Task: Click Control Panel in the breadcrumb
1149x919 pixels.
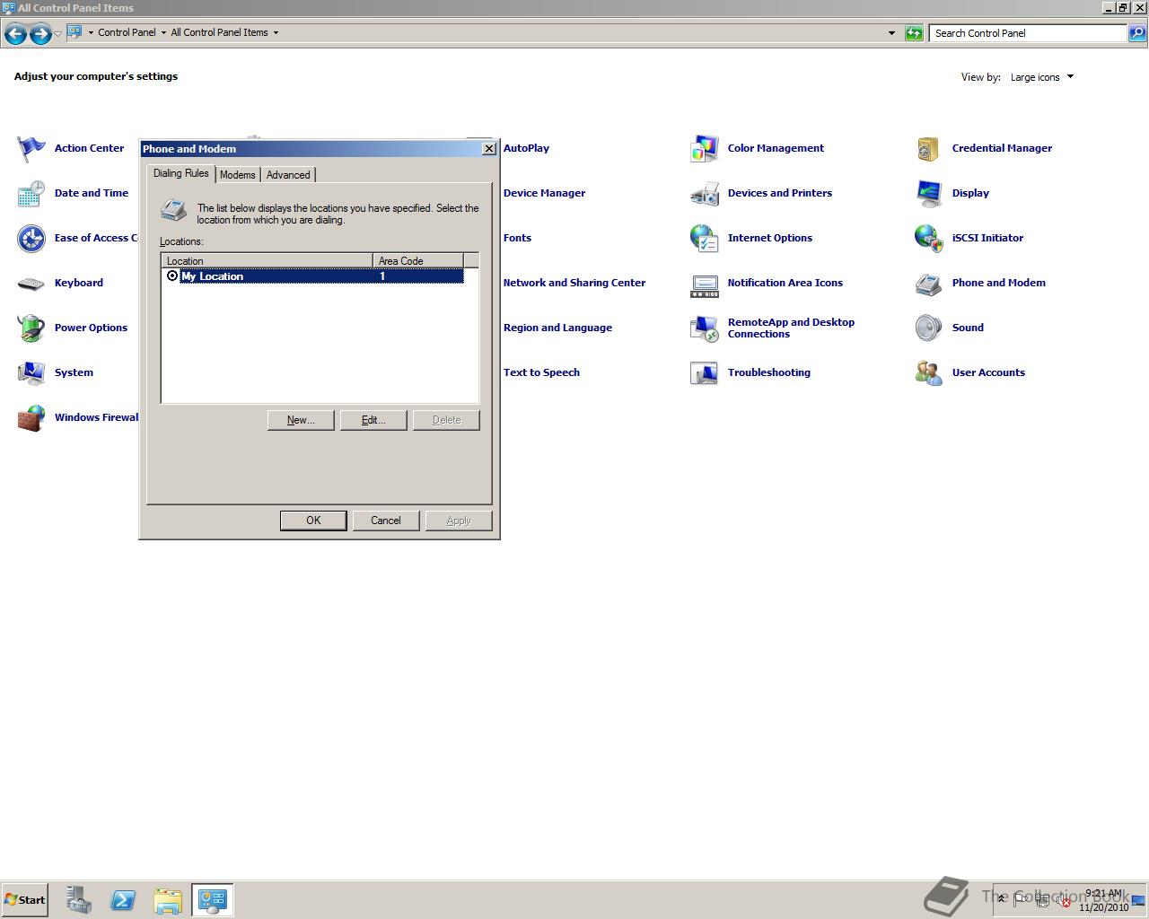Action: click(x=127, y=32)
